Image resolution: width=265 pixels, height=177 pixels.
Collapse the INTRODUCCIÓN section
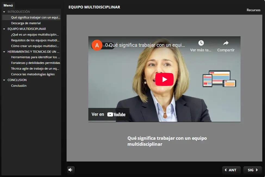click(x=4, y=12)
